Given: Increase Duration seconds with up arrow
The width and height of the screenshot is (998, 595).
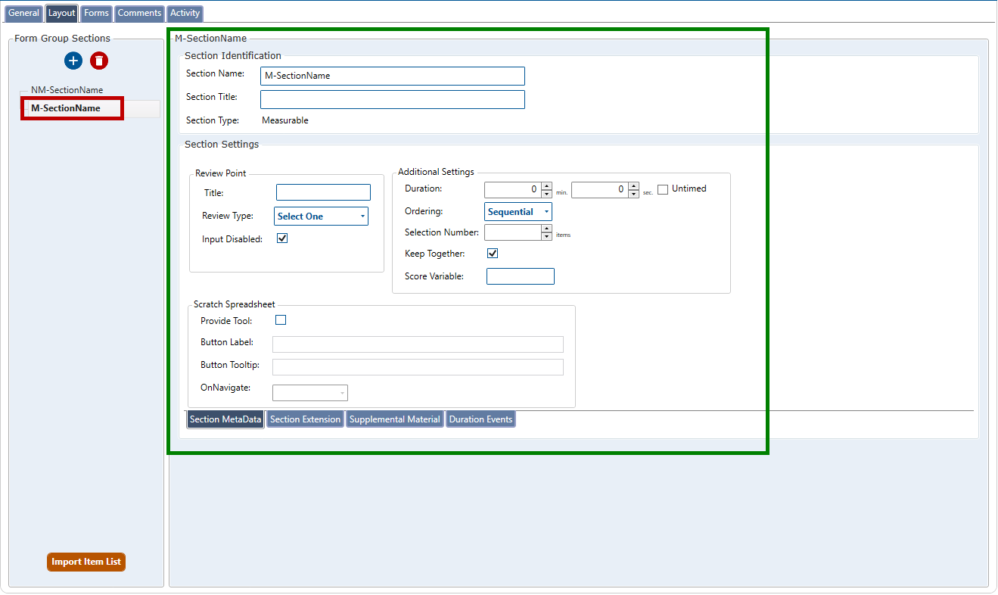Looking at the screenshot, I should point(633,186).
